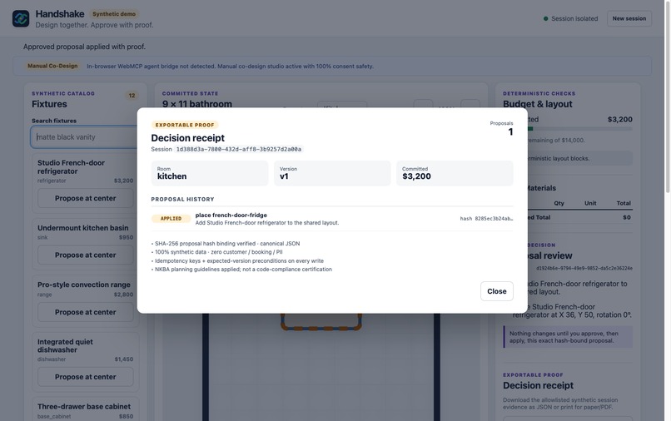Click the fixtures count badge 12
The image size is (671, 421).
click(132, 96)
